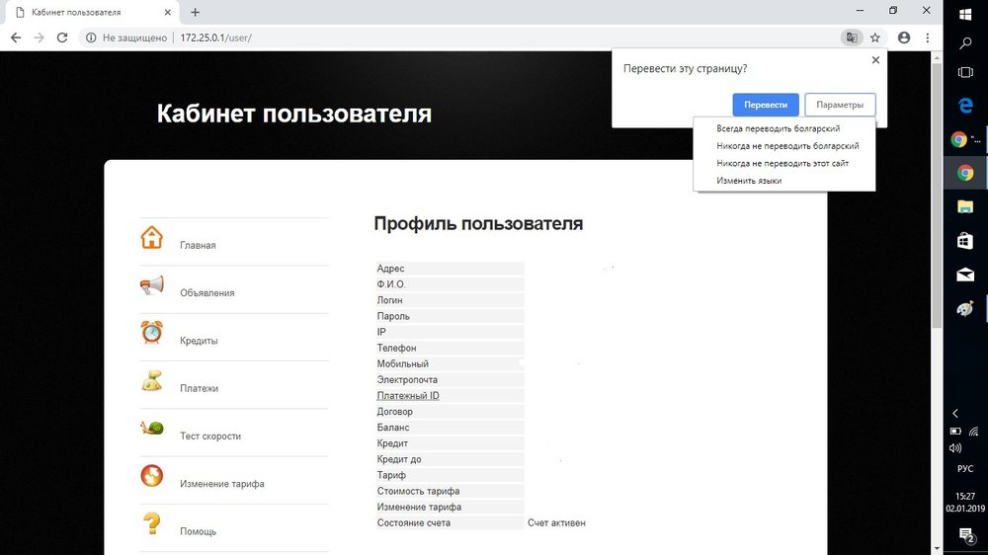Open the Кредиты sidebar link
The image size is (988, 555).
[199, 341]
